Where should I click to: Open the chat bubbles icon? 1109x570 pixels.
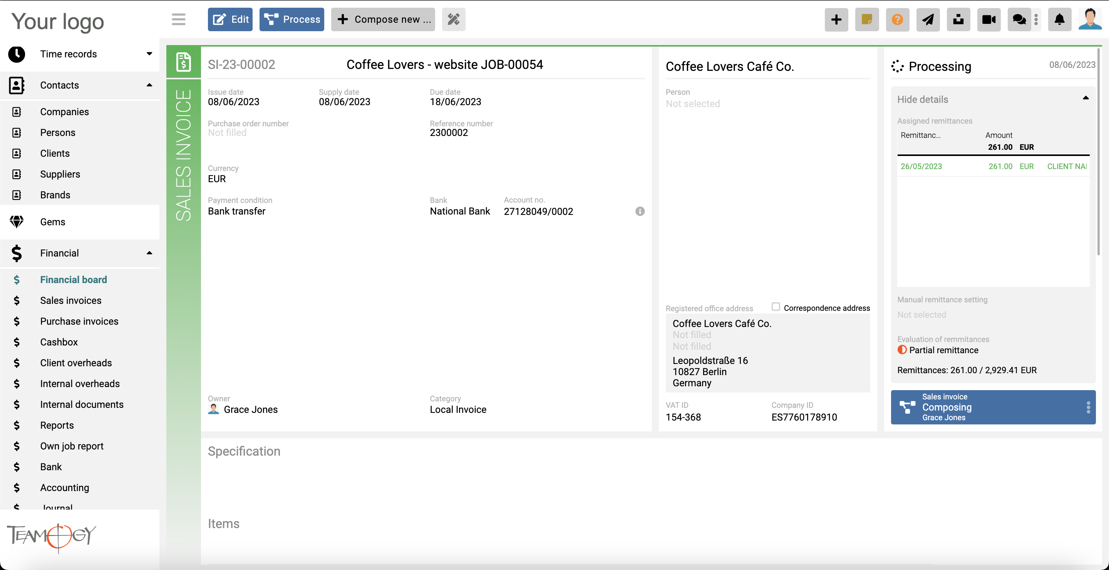click(1019, 19)
